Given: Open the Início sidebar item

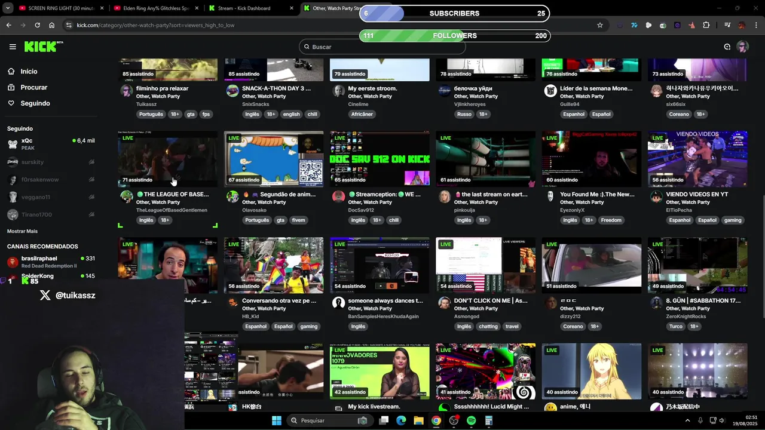Looking at the screenshot, I should [x=29, y=71].
